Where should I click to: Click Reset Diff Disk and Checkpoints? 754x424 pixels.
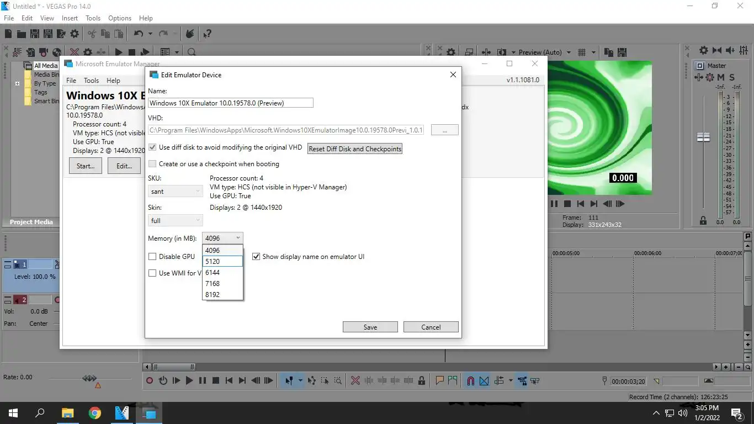[355, 149]
